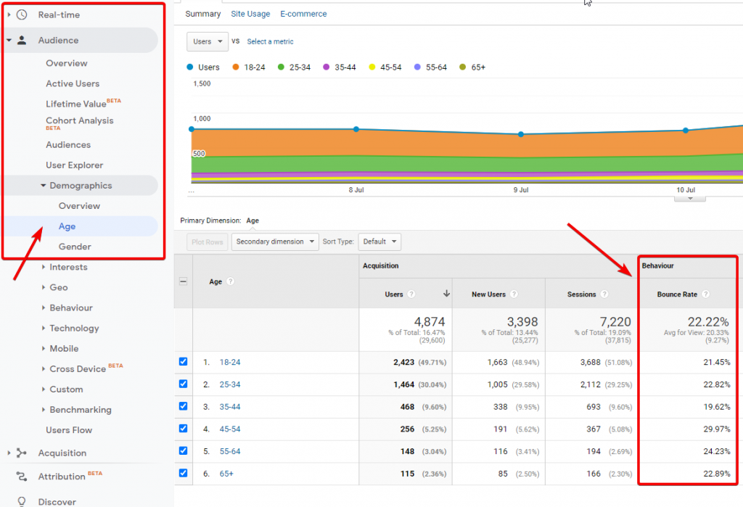743x507 pixels.
Task: Toggle the 45-54 row checkbox
Action: coord(183,429)
